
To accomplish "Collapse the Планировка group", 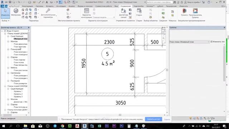I will tap(8, 49).
